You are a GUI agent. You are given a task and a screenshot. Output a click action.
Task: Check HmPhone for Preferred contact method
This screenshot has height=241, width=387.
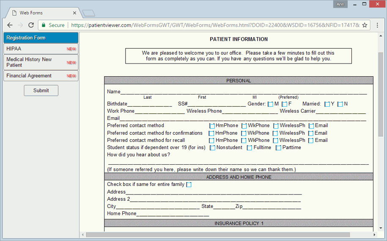212,126
